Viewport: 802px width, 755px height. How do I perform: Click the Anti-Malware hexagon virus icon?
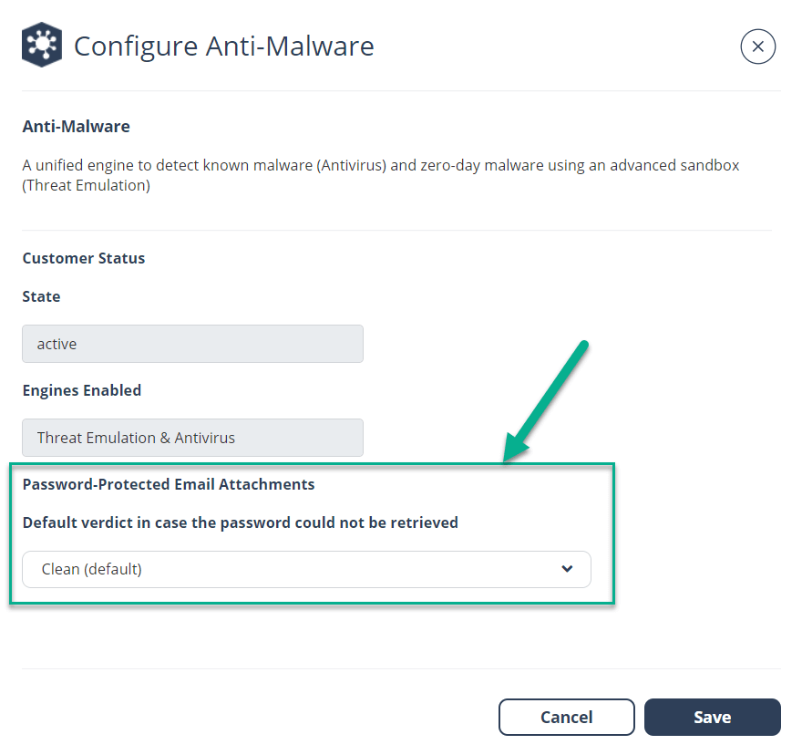[42, 45]
